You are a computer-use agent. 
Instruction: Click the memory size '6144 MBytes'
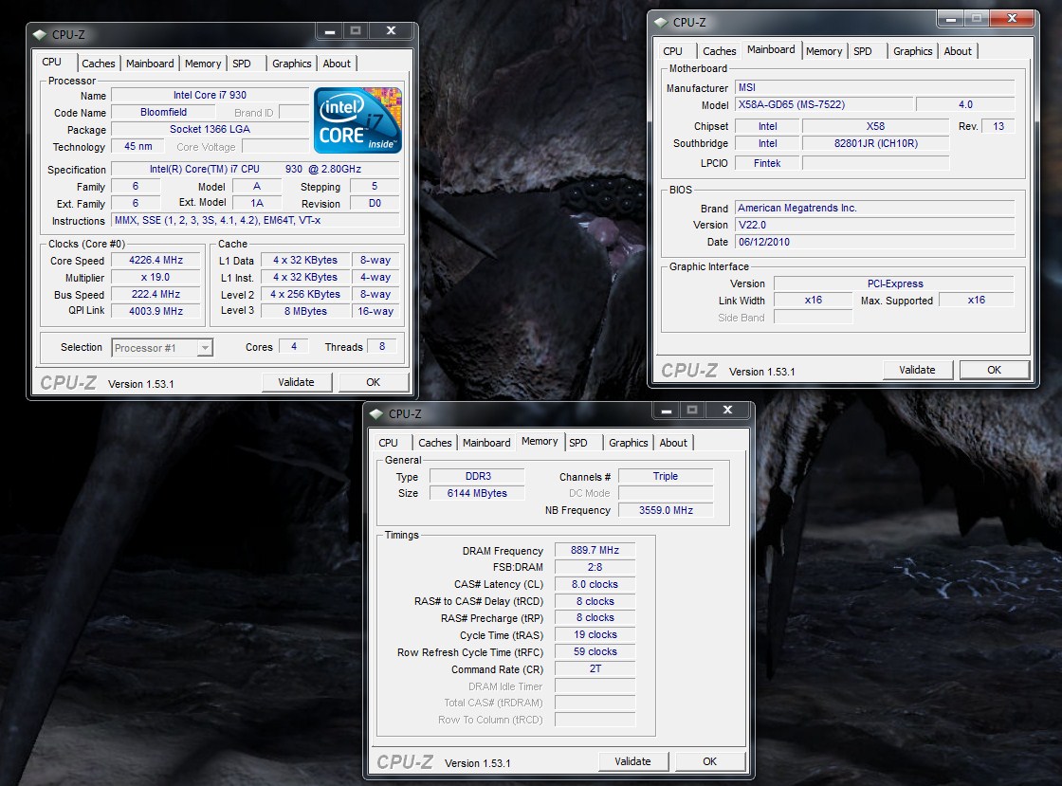click(478, 493)
